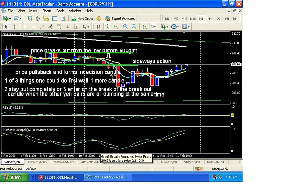
Task: Open the Charts menu
Action: coord(47,11)
